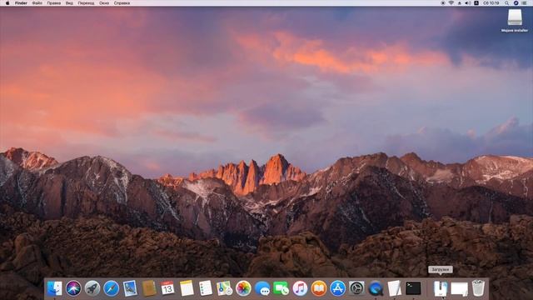Open Calendar showing 13 in Dock
The width and height of the screenshot is (533, 300).
pyautogui.click(x=167, y=288)
